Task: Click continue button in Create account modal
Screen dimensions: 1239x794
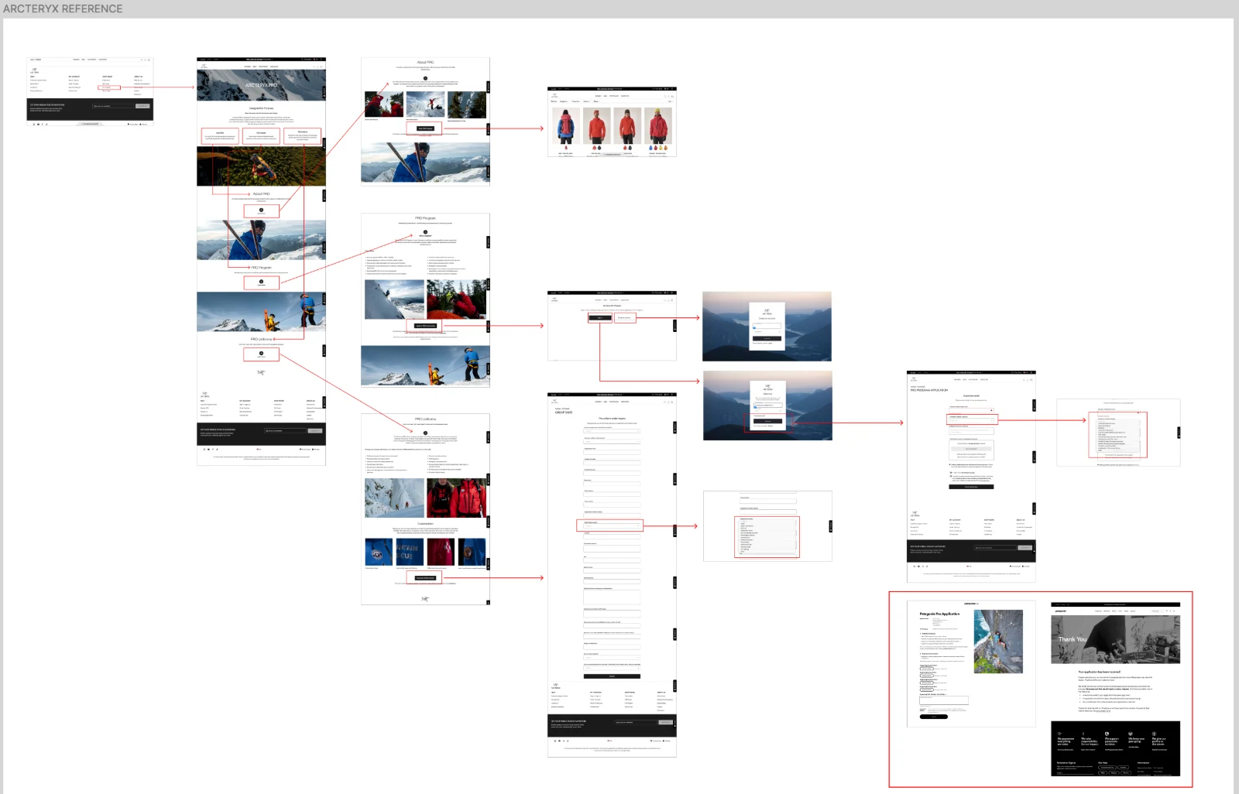Action: (x=767, y=338)
